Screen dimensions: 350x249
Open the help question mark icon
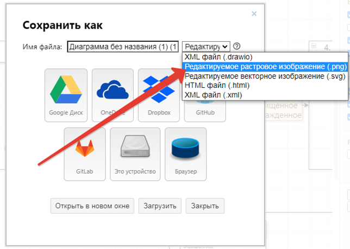point(236,47)
